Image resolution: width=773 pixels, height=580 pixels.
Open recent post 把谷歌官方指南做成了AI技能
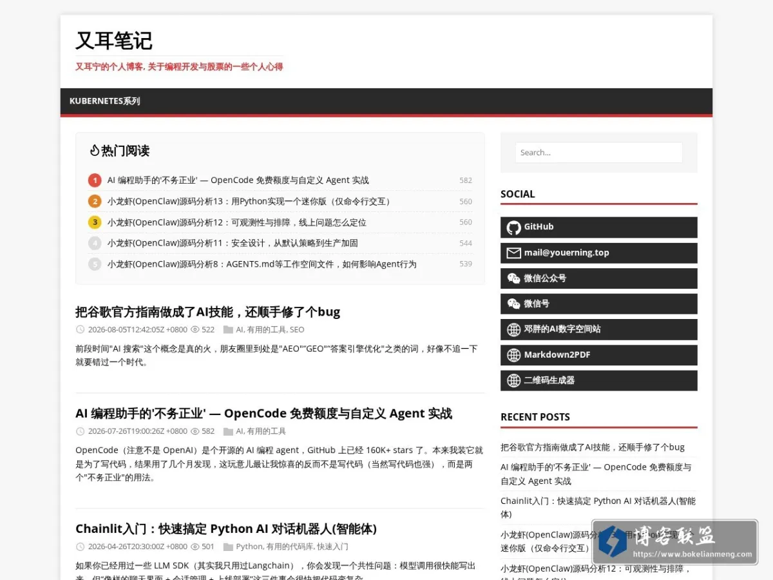pyautogui.click(x=593, y=447)
